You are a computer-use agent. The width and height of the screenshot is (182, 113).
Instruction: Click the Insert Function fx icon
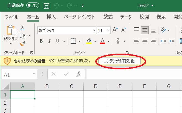click(x=79, y=74)
